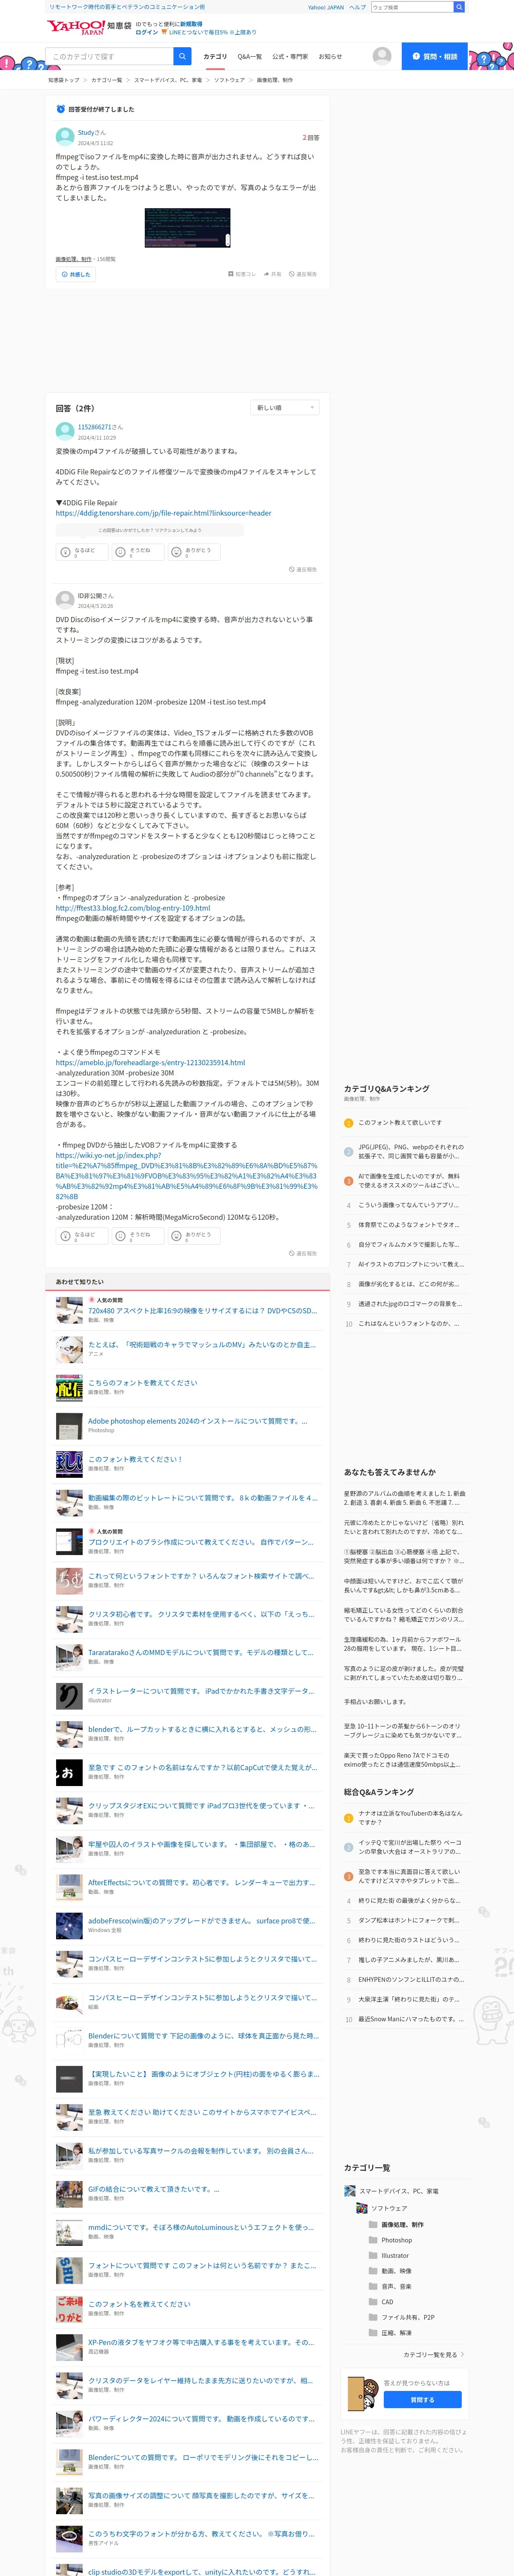Image resolution: width=514 pixels, height=2576 pixels.
Task: Open 音声、音楽 category folder
Action: [x=396, y=2286]
